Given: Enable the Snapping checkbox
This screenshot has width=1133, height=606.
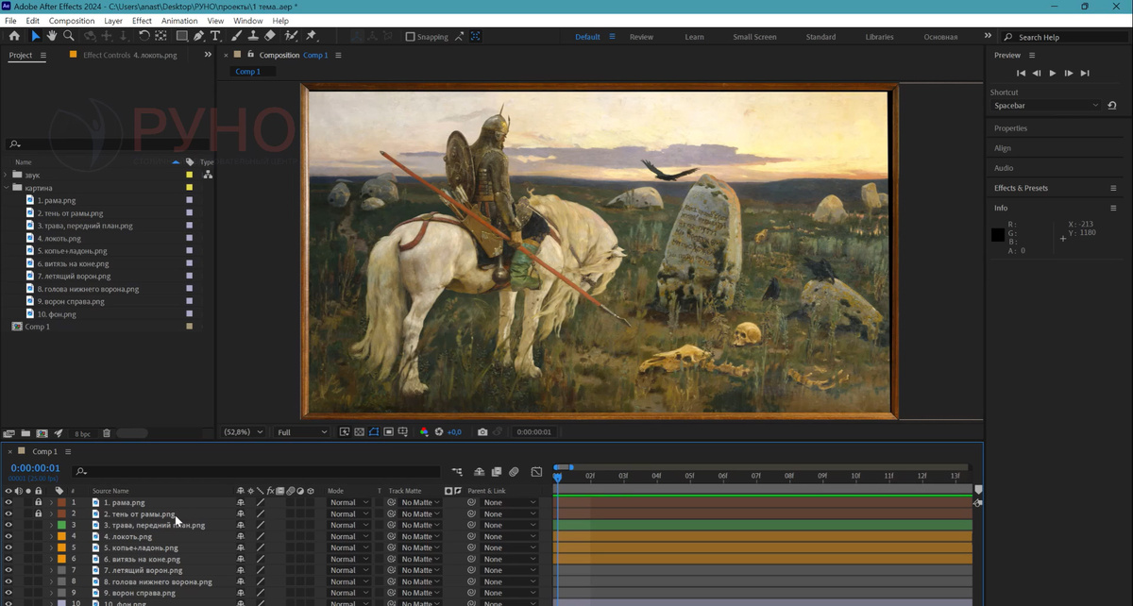Looking at the screenshot, I should [411, 37].
